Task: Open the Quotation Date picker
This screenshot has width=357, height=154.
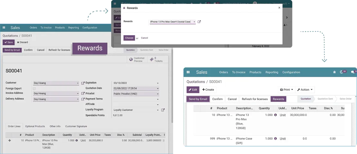Action: 158,88
